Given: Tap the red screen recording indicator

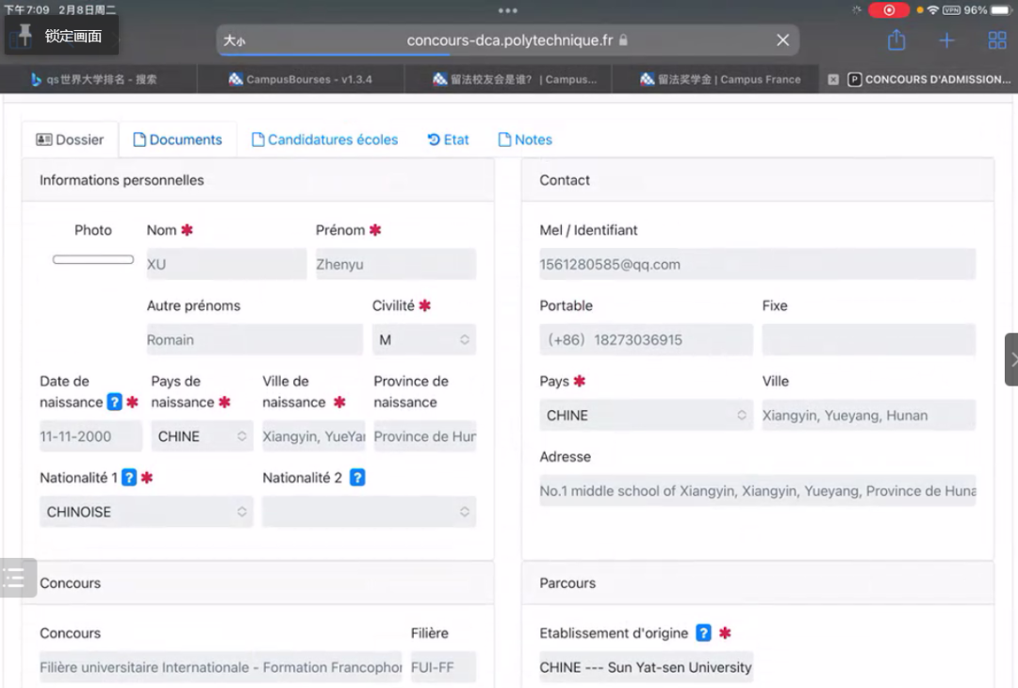Looking at the screenshot, I should coord(889,10).
